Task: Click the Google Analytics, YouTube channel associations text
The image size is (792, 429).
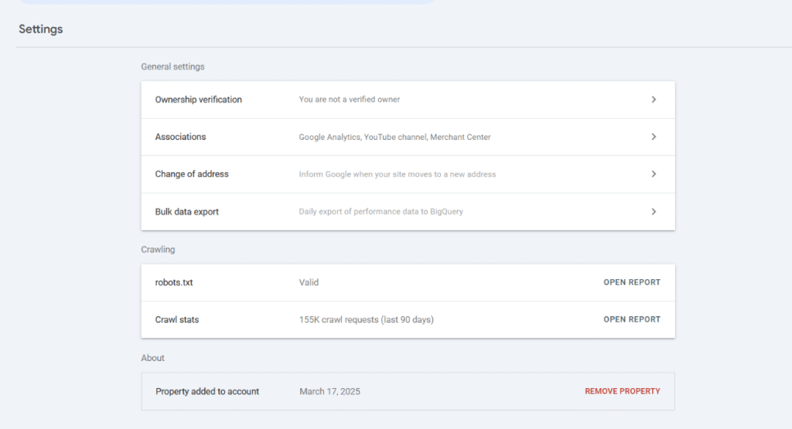Action: tap(394, 137)
